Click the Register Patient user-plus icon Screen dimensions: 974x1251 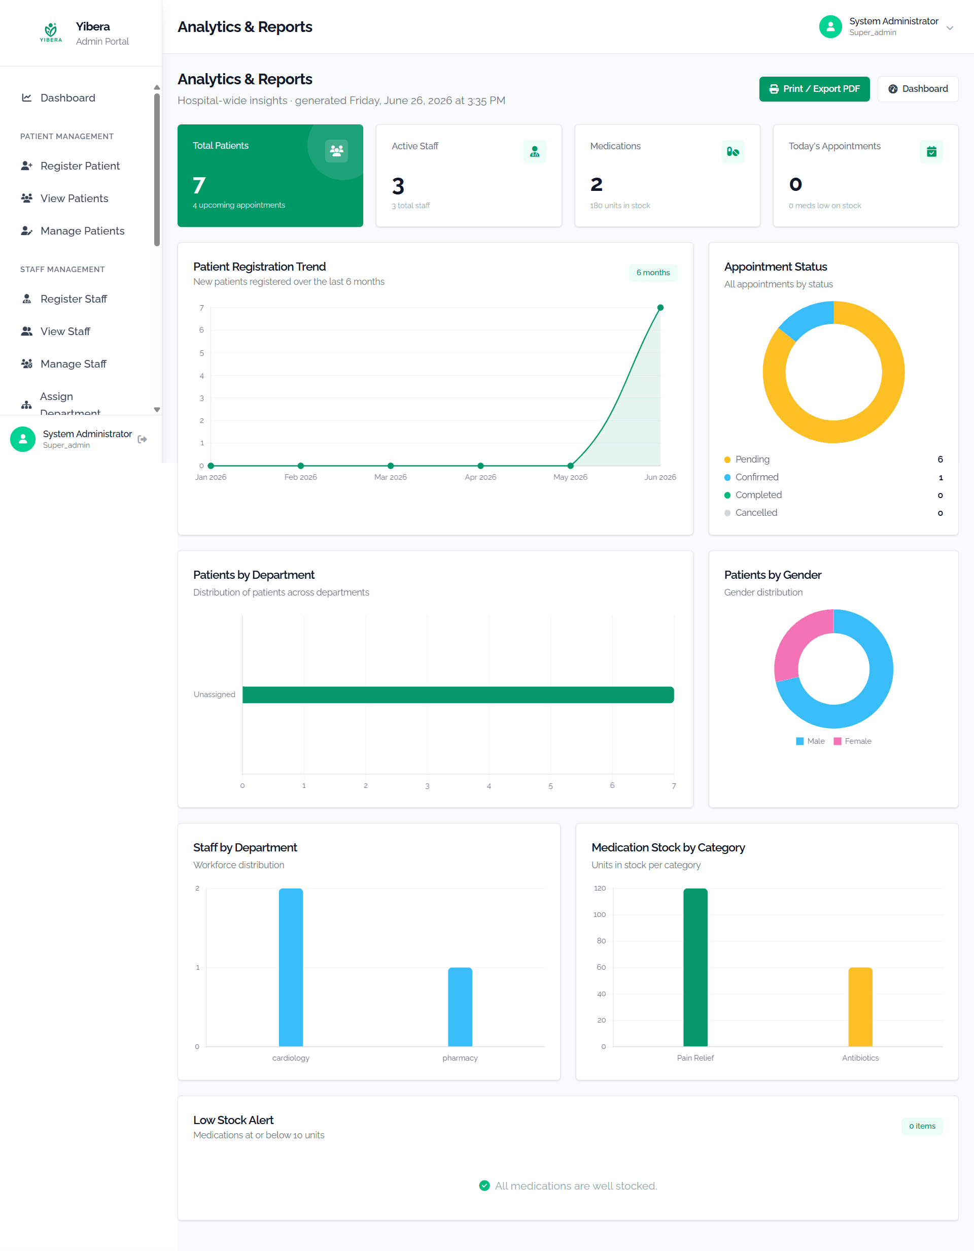27,166
